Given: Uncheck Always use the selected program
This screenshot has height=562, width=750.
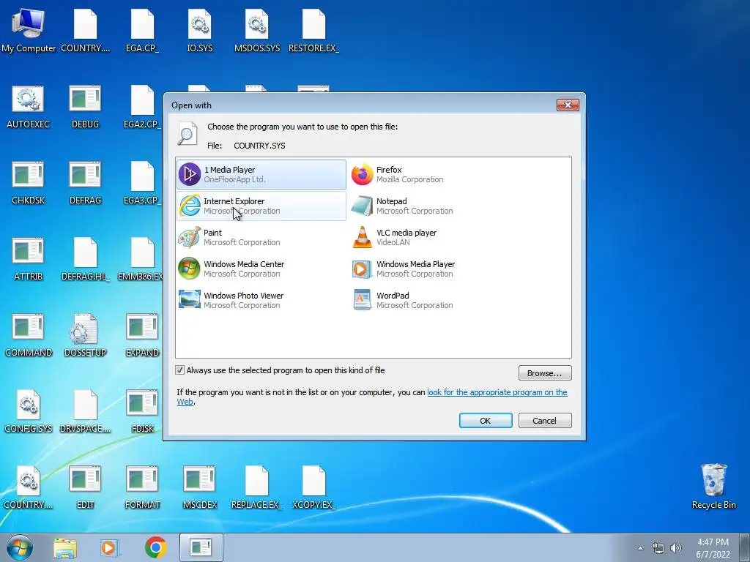Looking at the screenshot, I should tap(180, 370).
